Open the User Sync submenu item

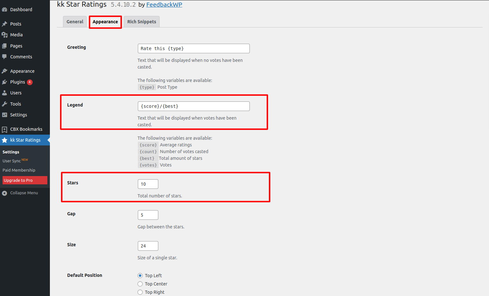(x=12, y=161)
